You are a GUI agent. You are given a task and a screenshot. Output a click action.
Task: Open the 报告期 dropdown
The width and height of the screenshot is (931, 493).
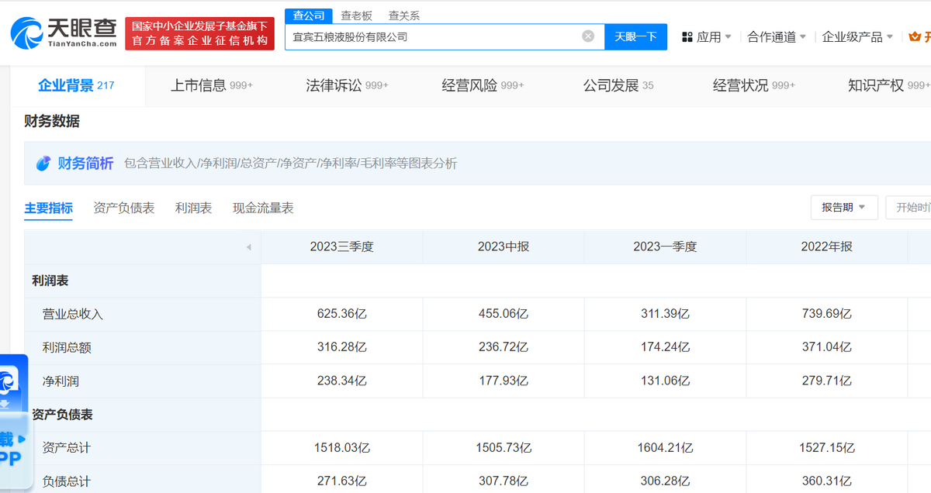843,208
